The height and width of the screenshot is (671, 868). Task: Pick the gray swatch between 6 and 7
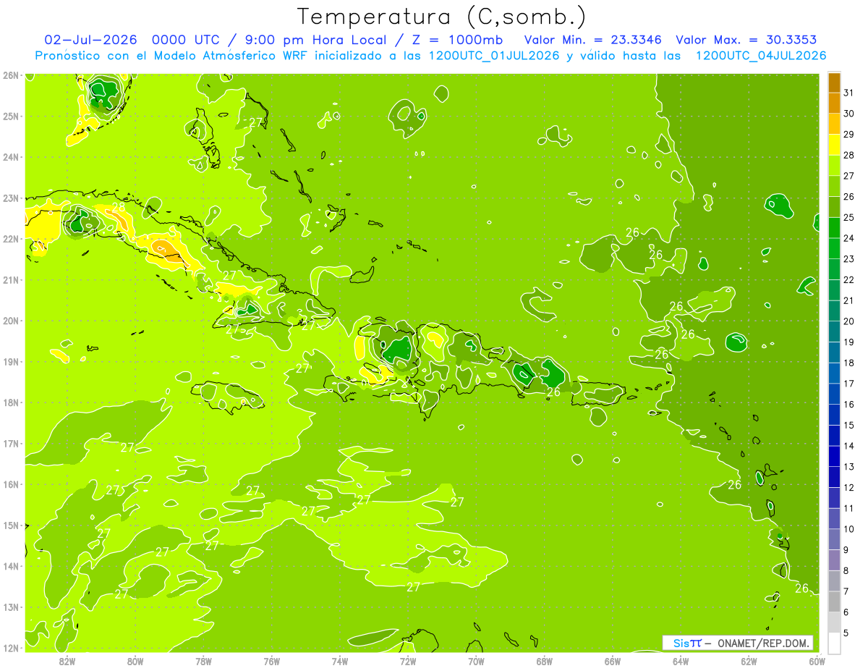pos(834,602)
